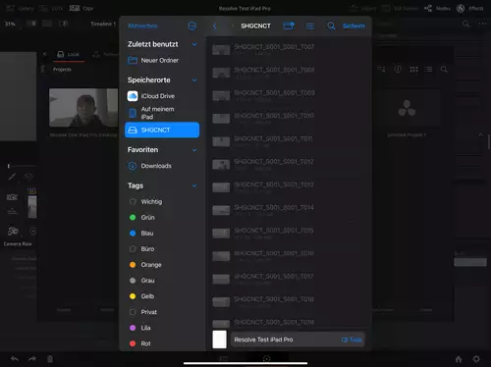Viewport: 491px width, 367px height.
Task: Open the more options circle icon beside Abbrechen
Action: (x=192, y=26)
